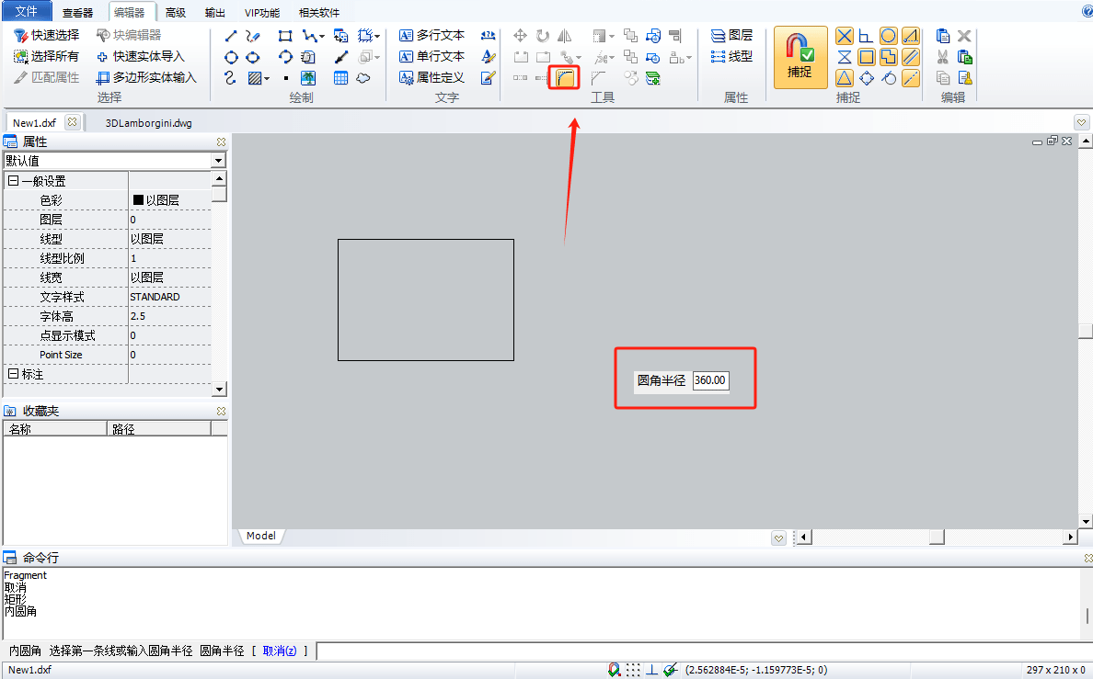This screenshot has height=679, width=1093.
Task: Toggle the diamond quadrant snap
Action: [x=867, y=78]
